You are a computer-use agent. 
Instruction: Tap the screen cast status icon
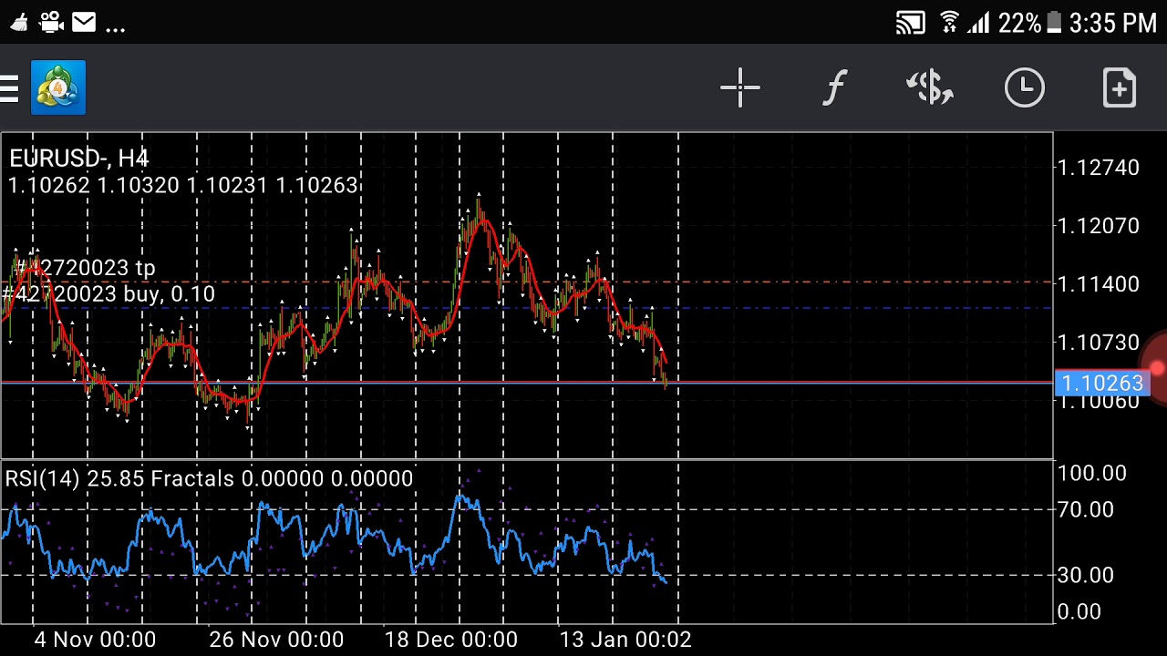911,23
